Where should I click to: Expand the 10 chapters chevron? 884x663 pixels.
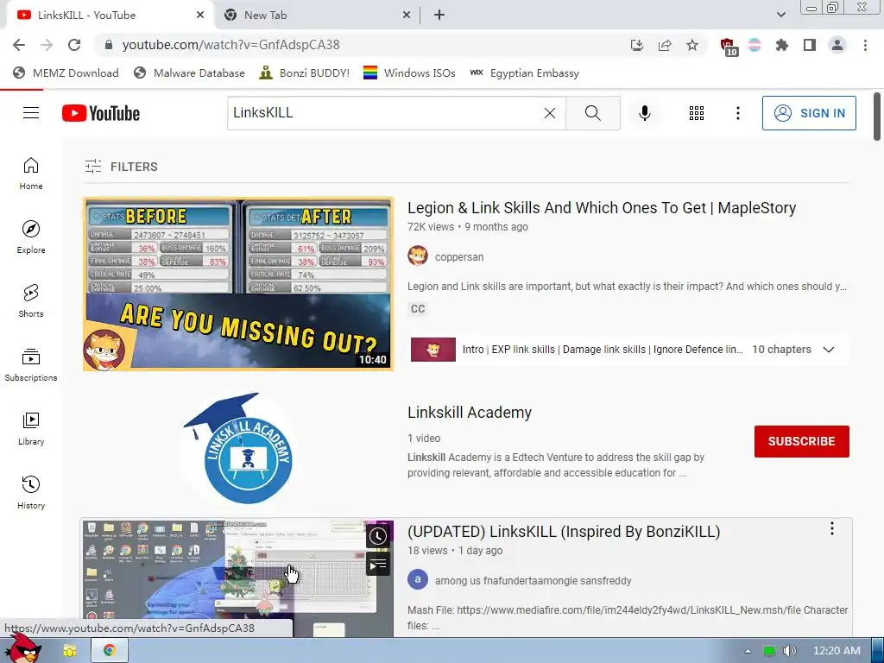tap(828, 350)
